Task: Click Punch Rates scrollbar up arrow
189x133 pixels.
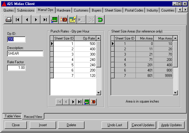Action: [x=99, y=38]
